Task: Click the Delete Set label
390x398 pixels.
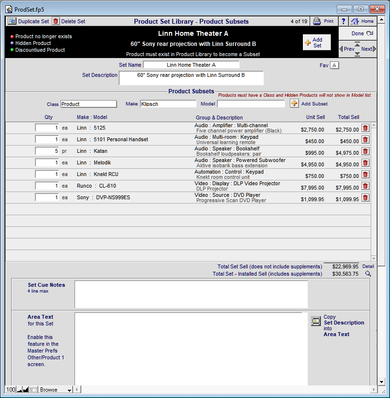Action: (73, 21)
